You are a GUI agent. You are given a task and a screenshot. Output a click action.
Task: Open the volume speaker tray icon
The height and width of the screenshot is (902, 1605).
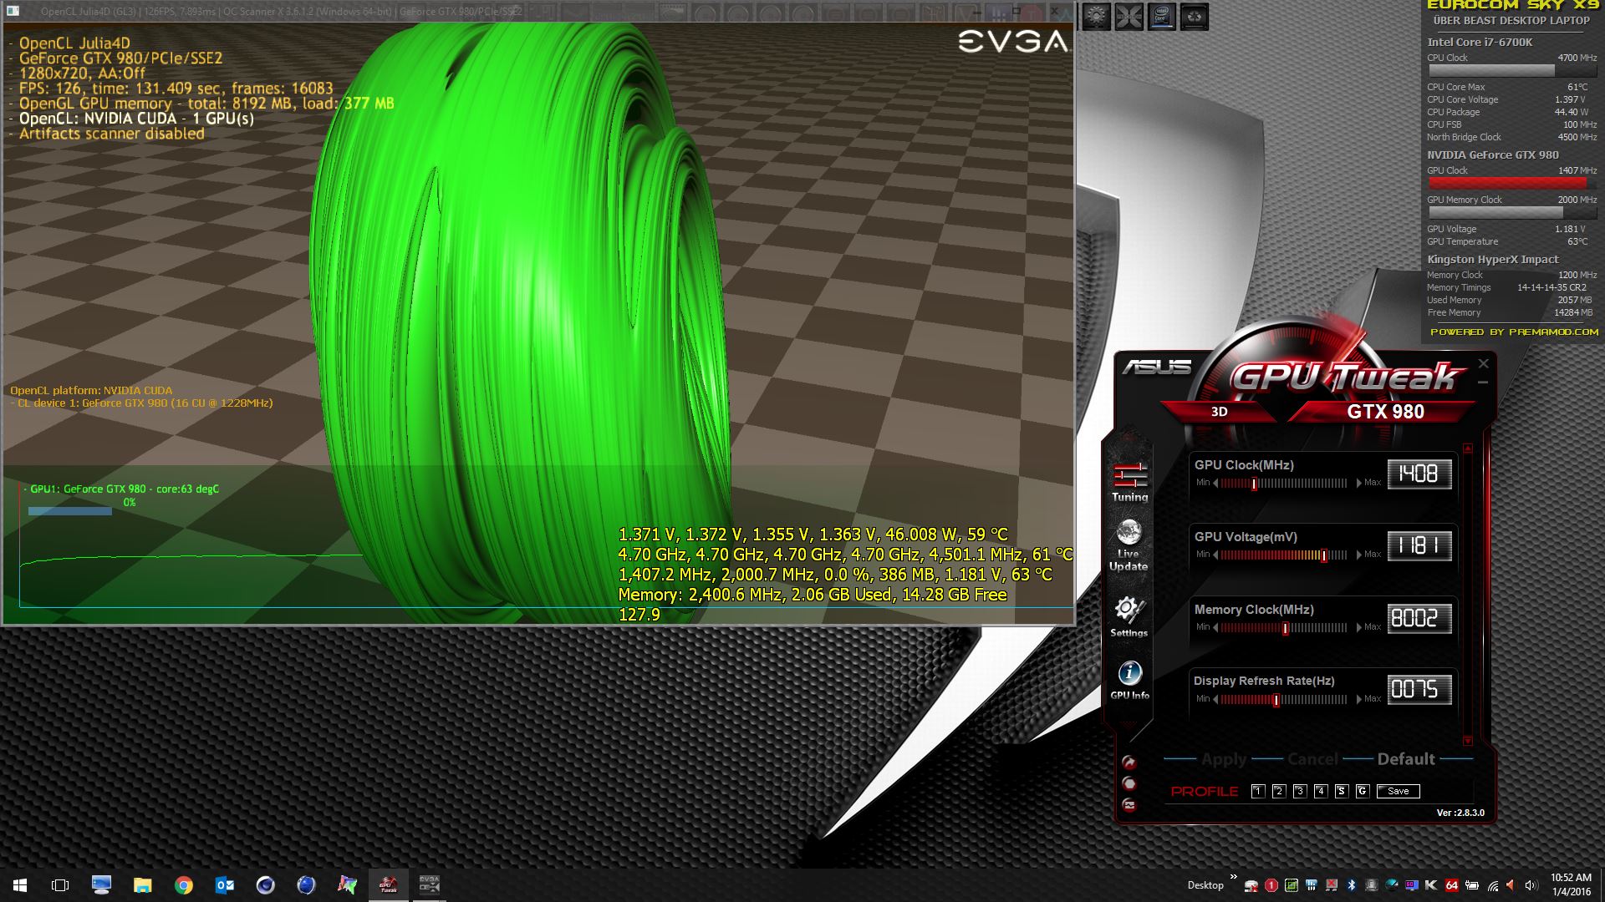coord(1531,885)
